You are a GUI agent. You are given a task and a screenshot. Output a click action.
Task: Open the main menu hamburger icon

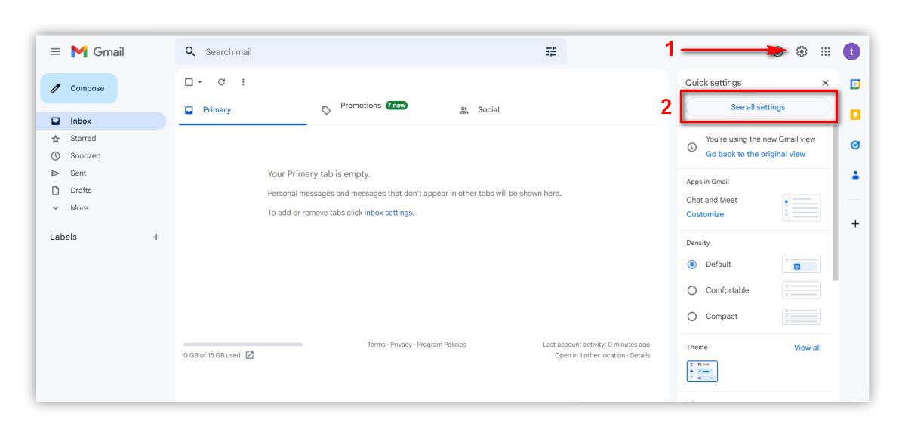[x=55, y=52]
